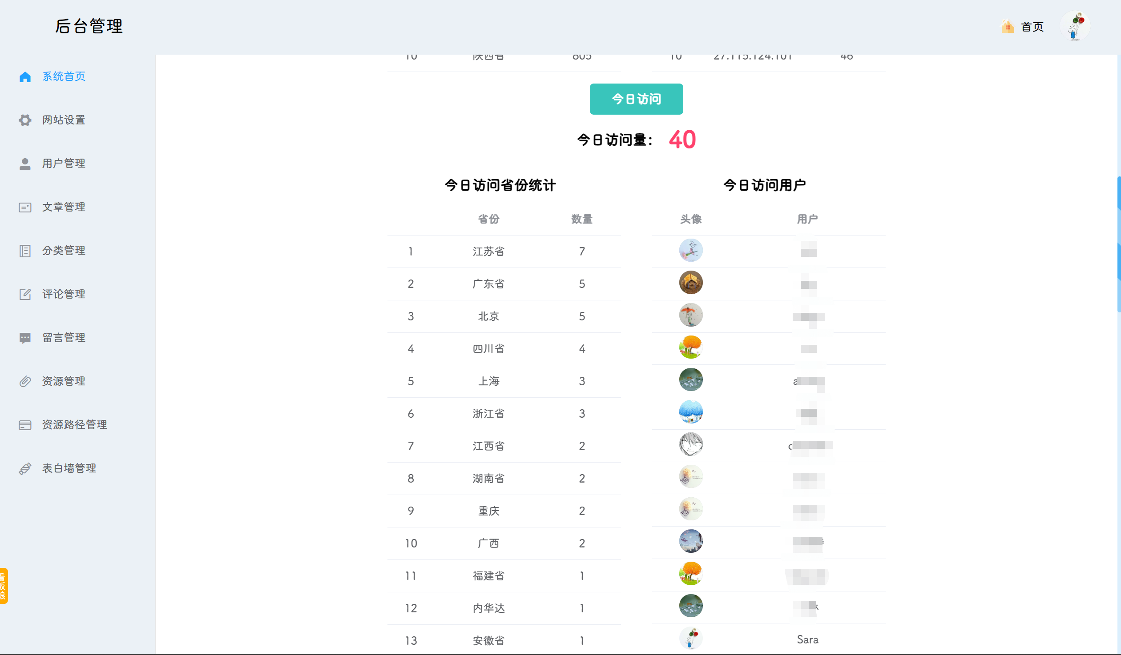Open 用户管理 via the person icon

coord(25,164)
